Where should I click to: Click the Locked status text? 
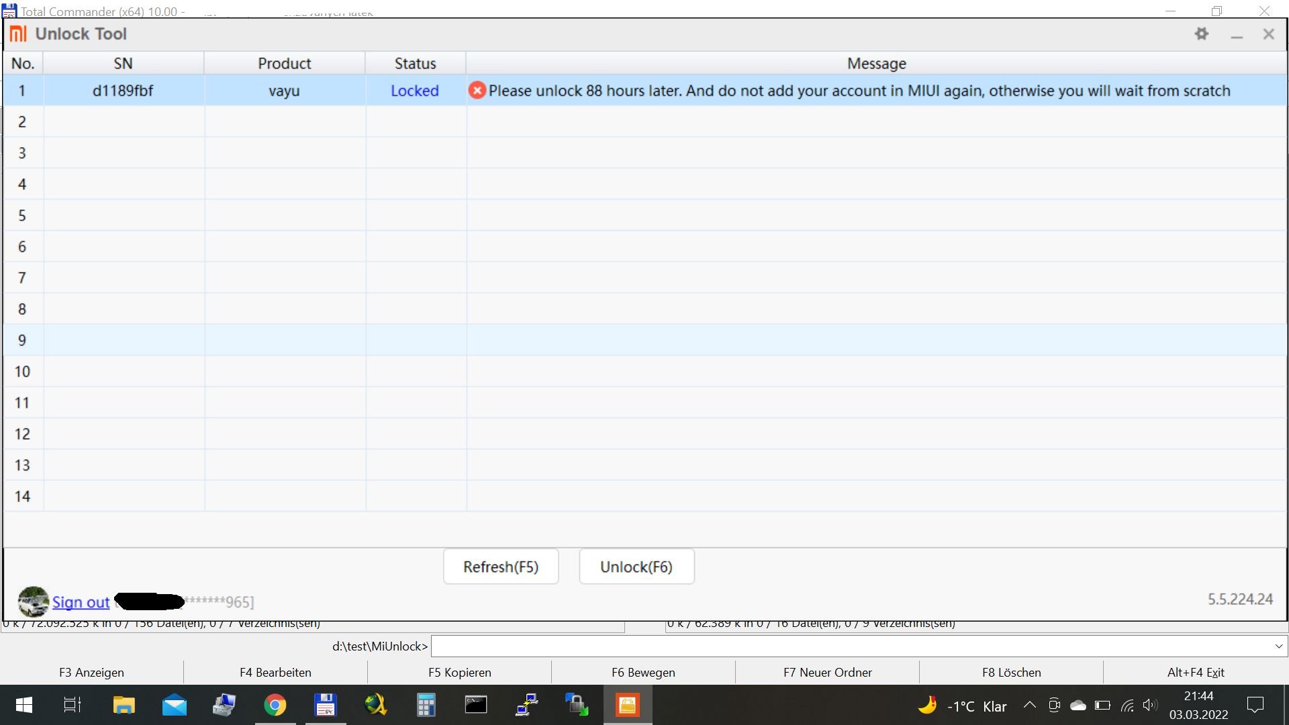click(415, 91)
